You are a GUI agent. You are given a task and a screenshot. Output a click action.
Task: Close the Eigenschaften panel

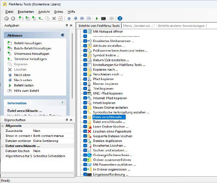[x=71, y=120]
